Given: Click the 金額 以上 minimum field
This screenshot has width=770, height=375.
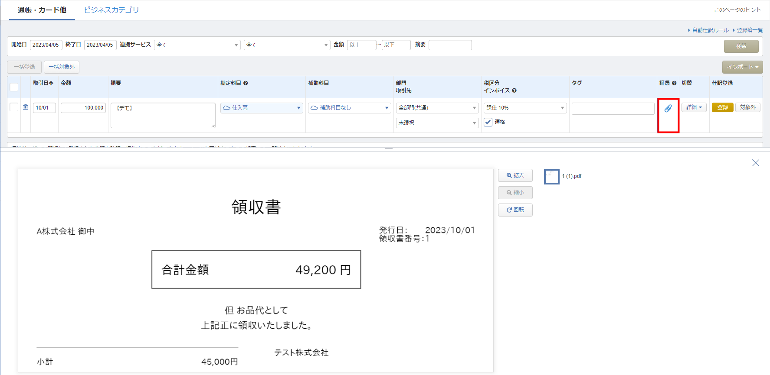Looking at the screenshot, I should point(362,45).
